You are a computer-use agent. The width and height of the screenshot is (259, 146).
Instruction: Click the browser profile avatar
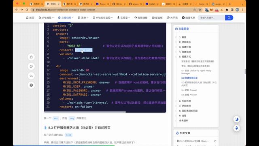pos(237,10)
